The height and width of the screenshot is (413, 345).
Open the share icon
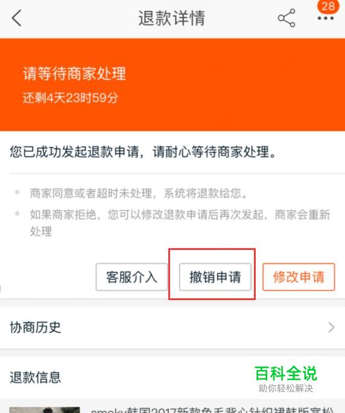pos(286,18)
